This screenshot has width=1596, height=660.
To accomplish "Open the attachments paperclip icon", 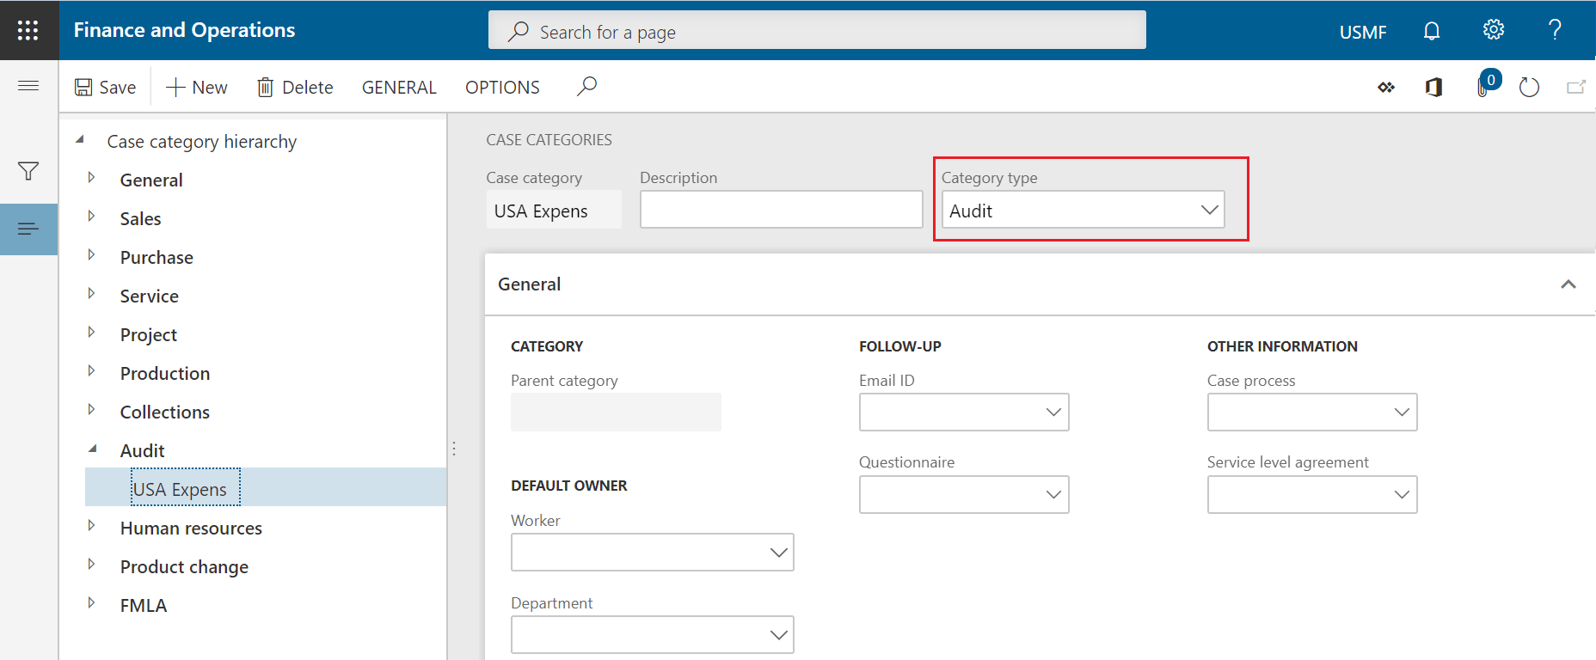I will 1483,87.
